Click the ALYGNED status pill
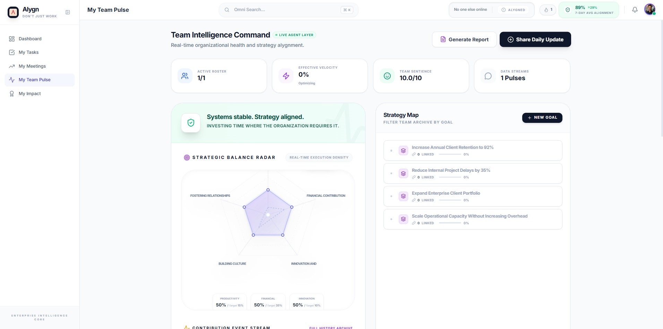663x329 pixels. click(x=513, y=10)
